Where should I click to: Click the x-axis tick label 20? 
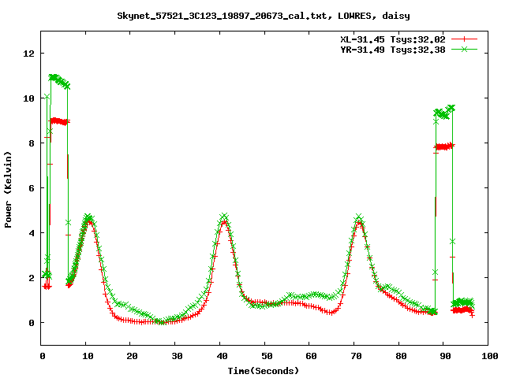pyautogui.click(x=132, y=356)
